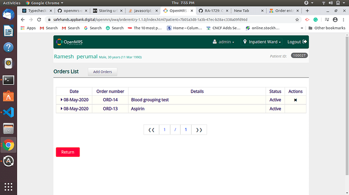Open online.stockh... bookmark
The width and height of the screenshot is (349, 195).
(263, 28)
